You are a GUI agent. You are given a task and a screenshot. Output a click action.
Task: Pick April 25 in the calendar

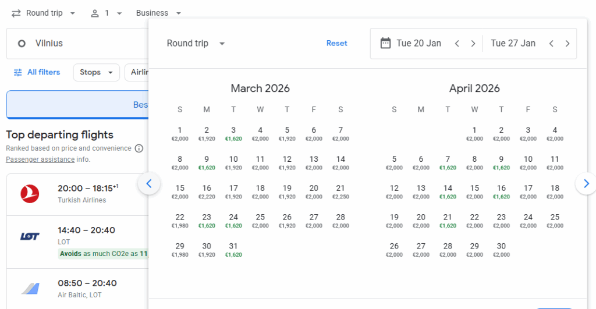555,221
